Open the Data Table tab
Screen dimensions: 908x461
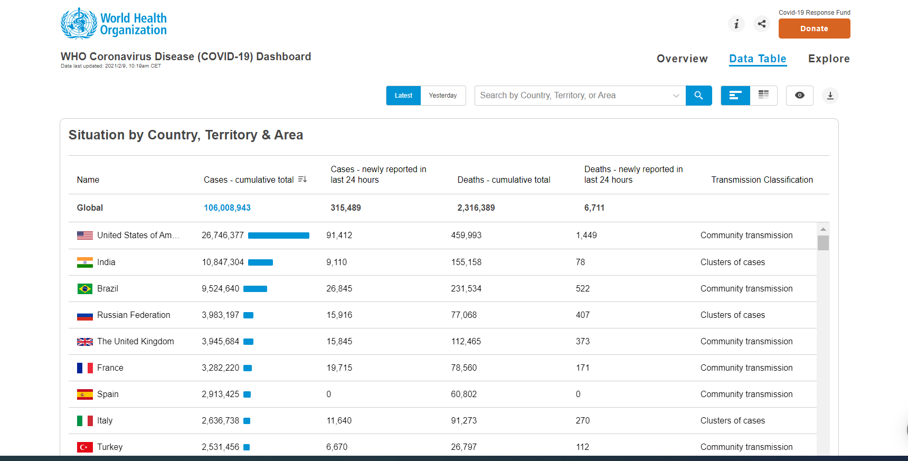(x=758, y=59)
